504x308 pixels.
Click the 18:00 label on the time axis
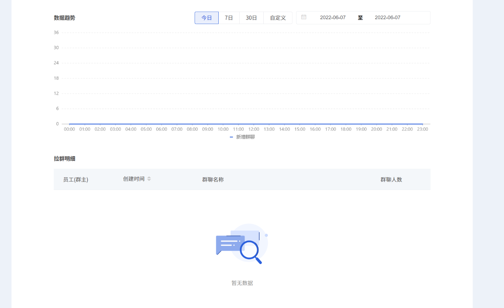pos(346,129)
